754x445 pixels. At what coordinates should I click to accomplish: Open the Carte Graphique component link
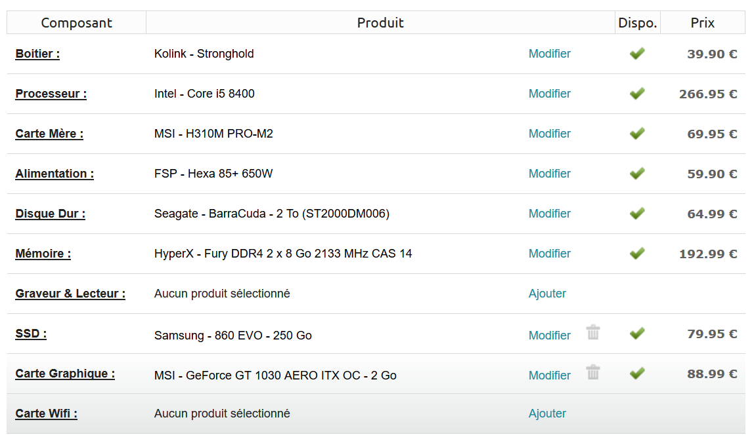pos(65,374)
